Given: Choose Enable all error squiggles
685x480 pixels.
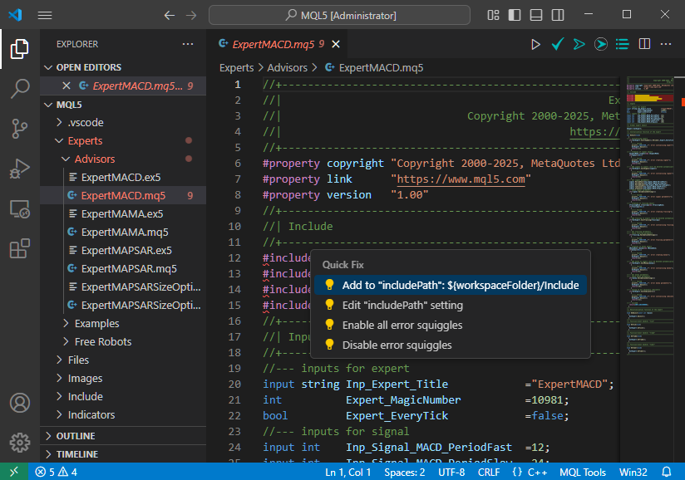Looking at the screenshot, I should point(450,326).
